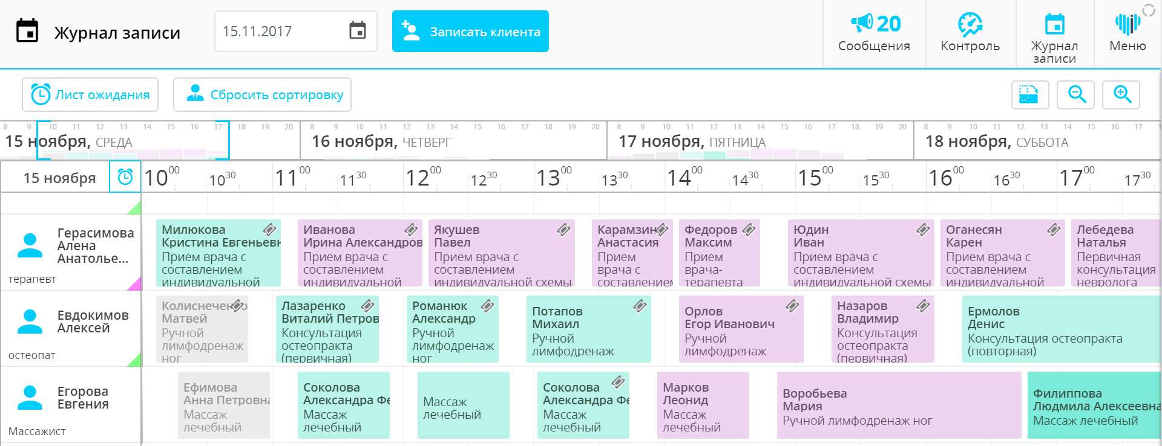
Task: Click the save layout icon button
Action: click(1030, 95)
